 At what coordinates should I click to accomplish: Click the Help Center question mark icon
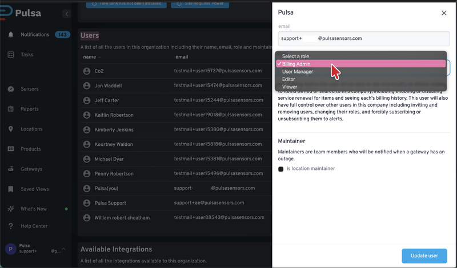point(11,226)
